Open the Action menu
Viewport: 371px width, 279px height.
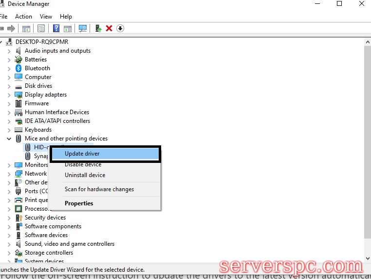click(x=23, y=17)
